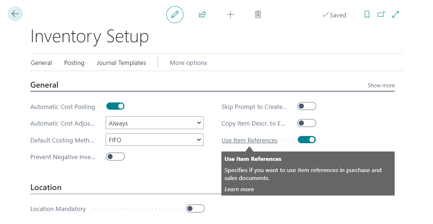Click Show more in General section
Image resolution: width=433 pixels, height=224 pixels.
point(381,85)
